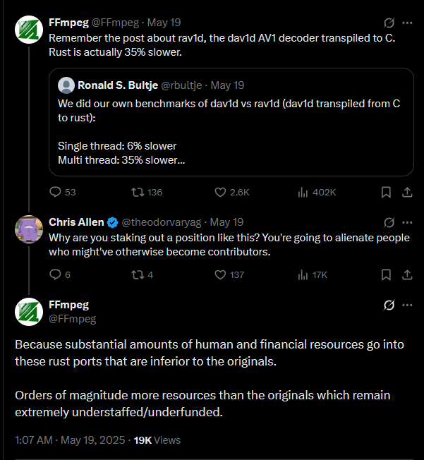Viewport: 424px width, 460px height.
Task: Reply to Chris Allen's tweet with 6 comments
Action: click(59, 274)
